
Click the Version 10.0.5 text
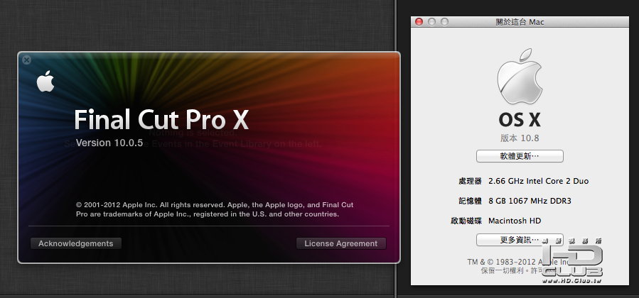[x=109, y=143]
